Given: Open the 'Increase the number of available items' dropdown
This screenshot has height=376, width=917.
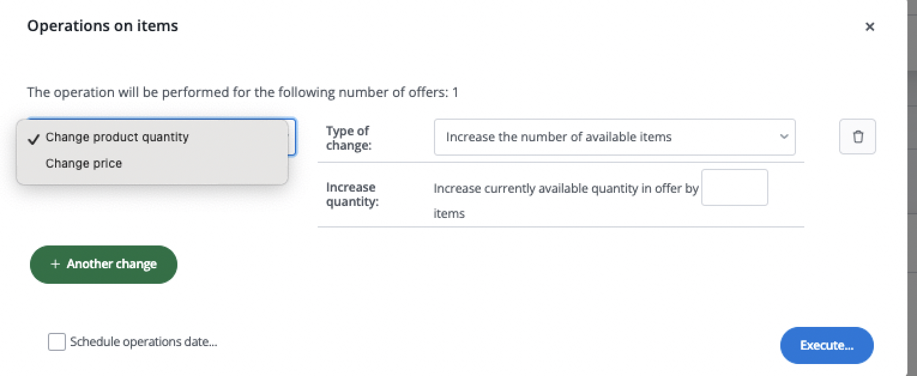Looking at the screenshot, I should coord(614,137).
